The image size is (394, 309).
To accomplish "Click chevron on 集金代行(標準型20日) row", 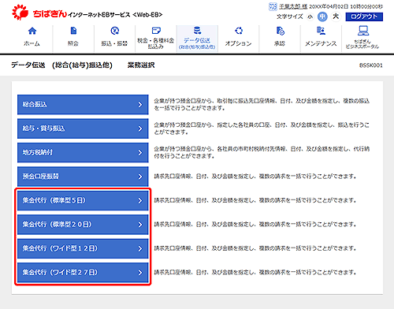I will point(140,225).
